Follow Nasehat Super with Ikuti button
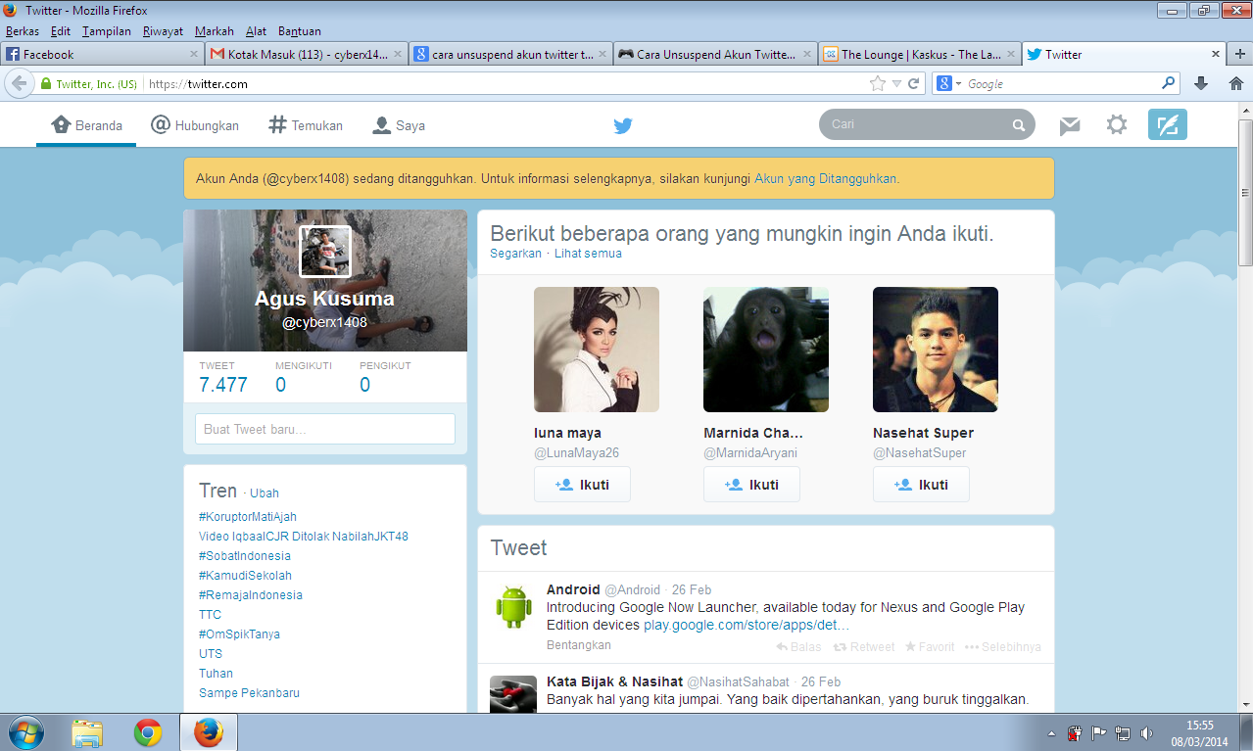 [x=921, y=485]
